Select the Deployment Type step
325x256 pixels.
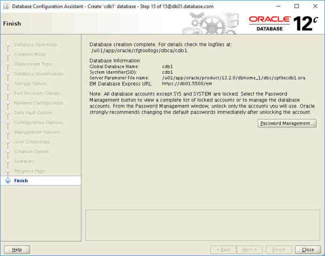pyautogui.click(x=33, y=64)
